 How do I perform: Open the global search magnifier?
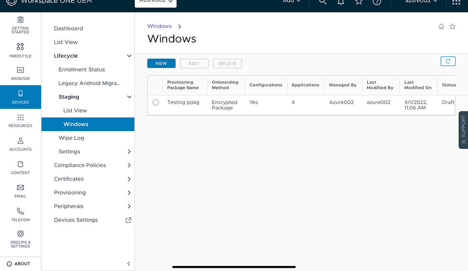323,2
